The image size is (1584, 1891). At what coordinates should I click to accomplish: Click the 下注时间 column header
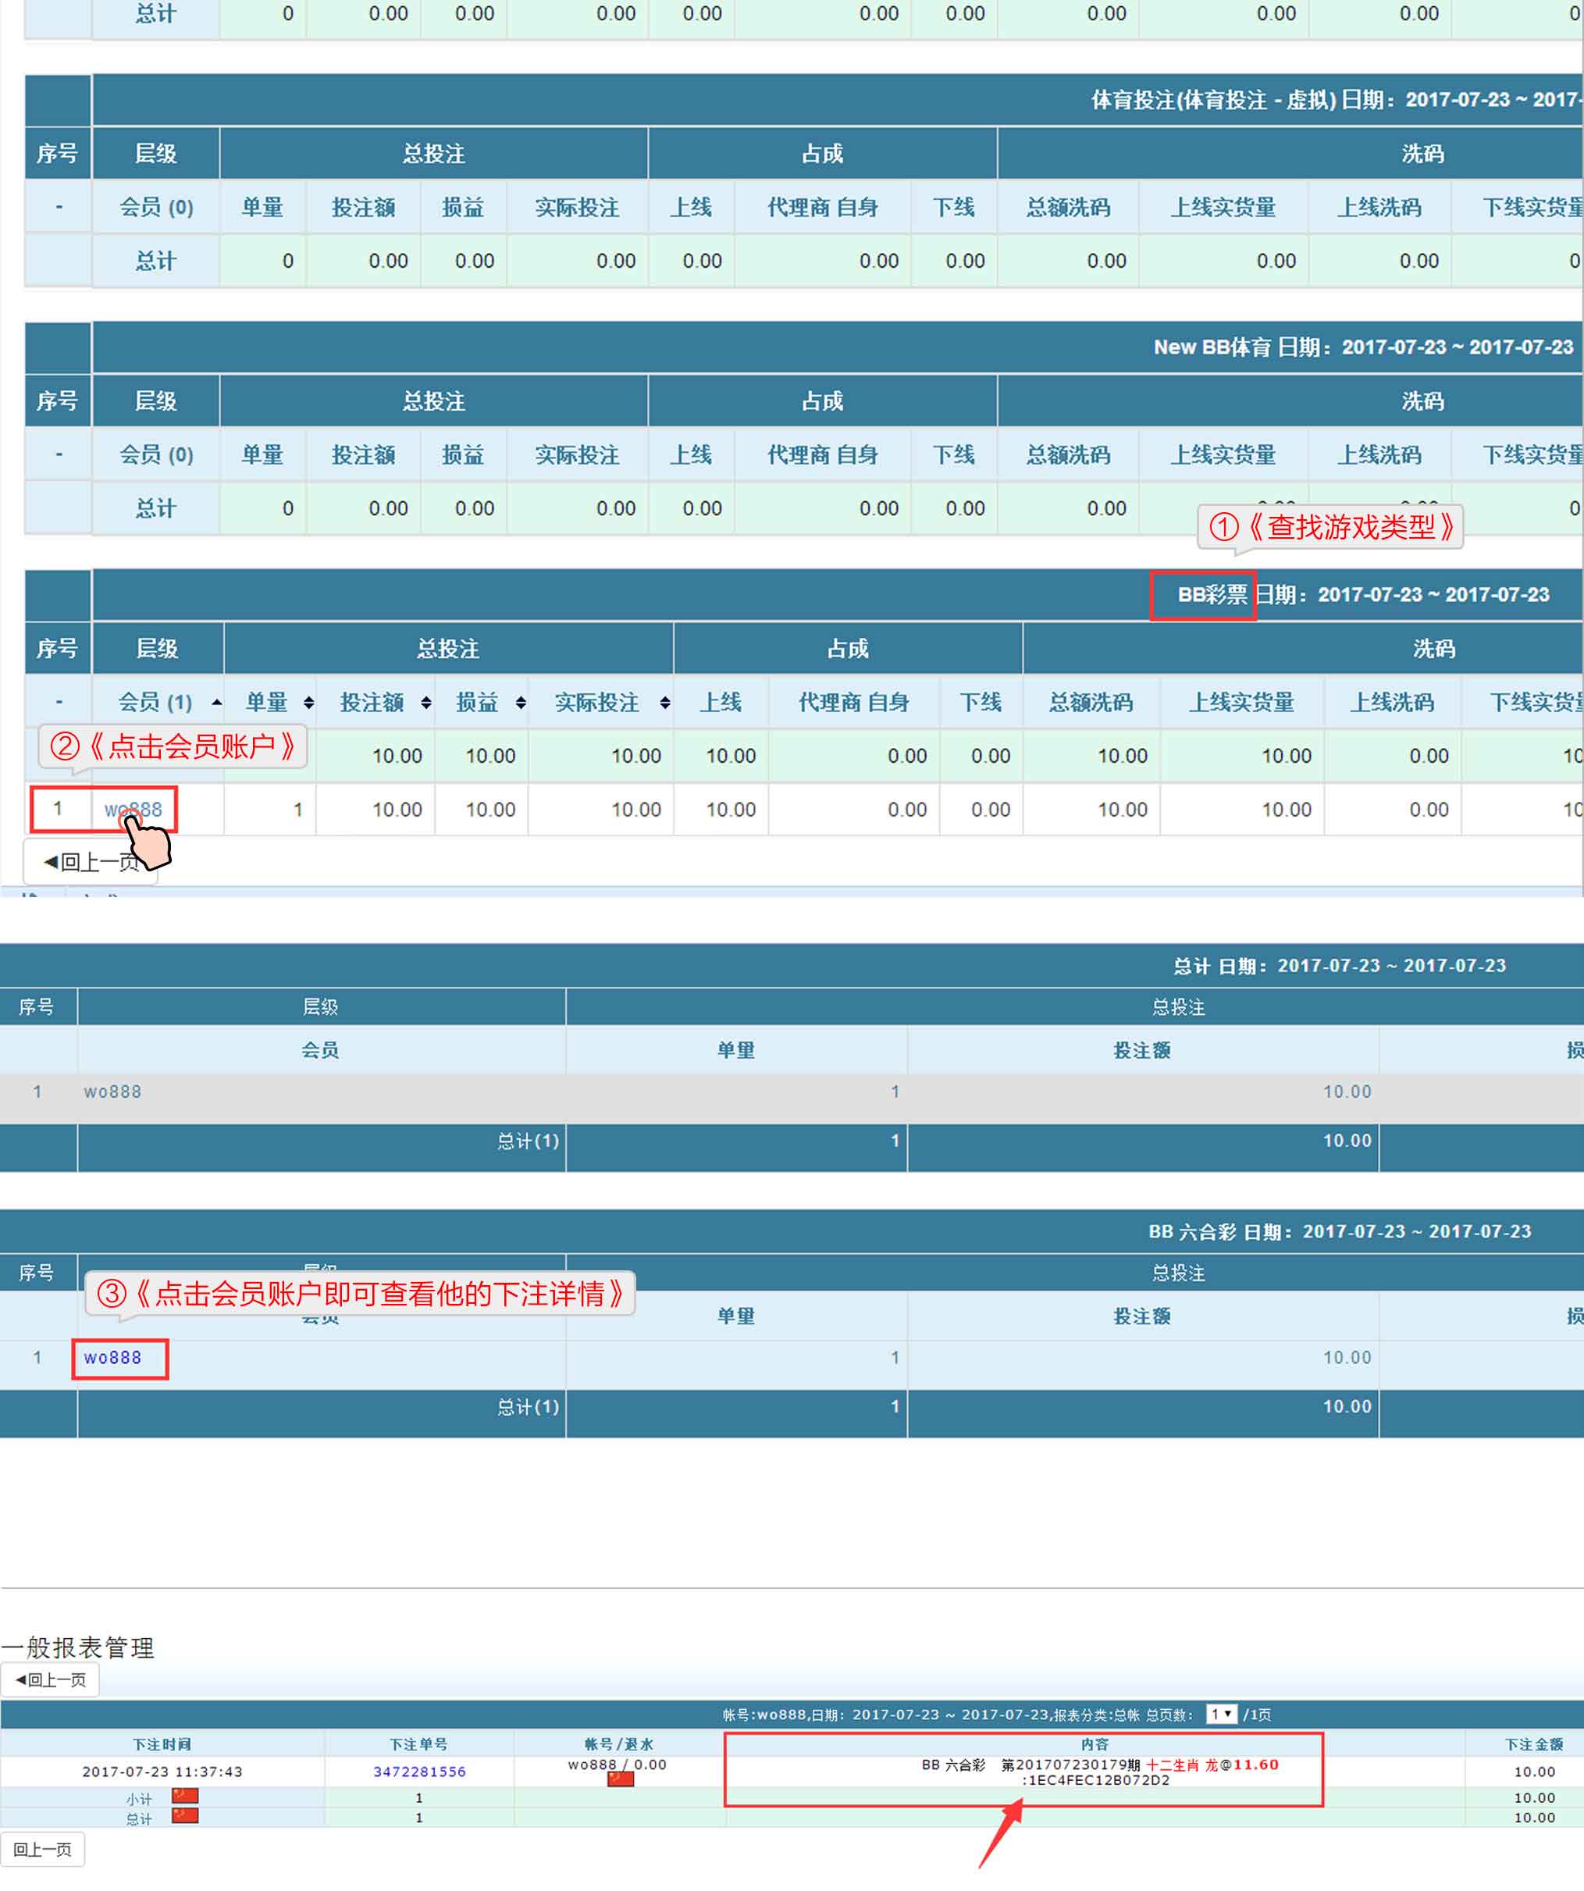tap(162, 1744)
